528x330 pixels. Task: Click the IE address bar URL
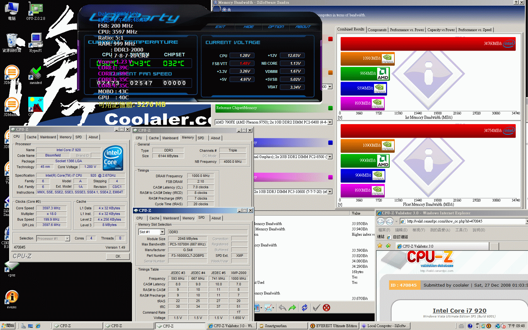click(444, 221)
